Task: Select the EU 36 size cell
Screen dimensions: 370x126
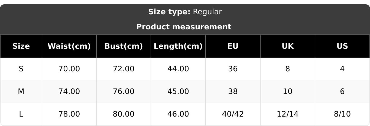Action: [x=233, y=69]
